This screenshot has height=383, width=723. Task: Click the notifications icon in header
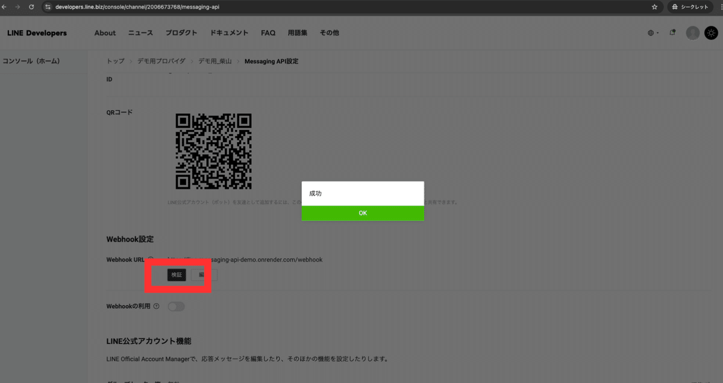pos(673,33)
